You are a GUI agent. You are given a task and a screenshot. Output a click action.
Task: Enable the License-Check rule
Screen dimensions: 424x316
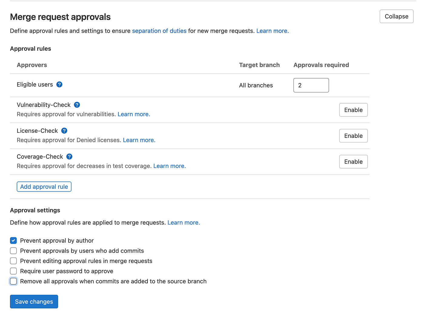(x=353, y=135)
